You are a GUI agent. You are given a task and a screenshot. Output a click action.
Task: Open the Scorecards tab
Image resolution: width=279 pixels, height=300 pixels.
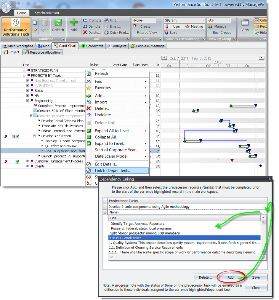tap(92, 46)
